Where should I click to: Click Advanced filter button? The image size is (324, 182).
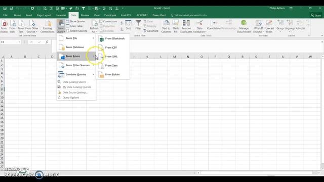pyautogui.click(x=151, y=31)
